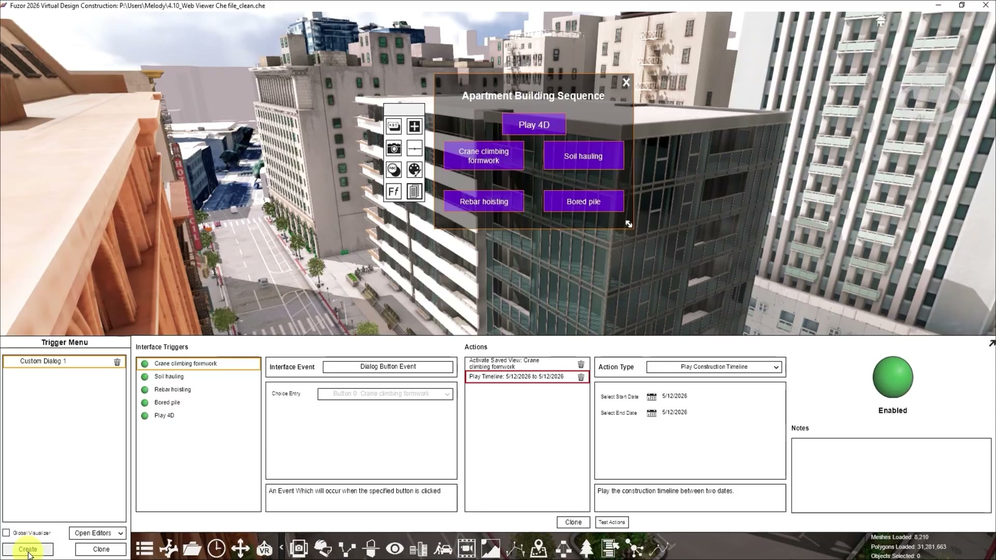Toggle green status of Bored pile trigger
The height and width of the screenshot is (560, 996).
(x=145, y=403)
